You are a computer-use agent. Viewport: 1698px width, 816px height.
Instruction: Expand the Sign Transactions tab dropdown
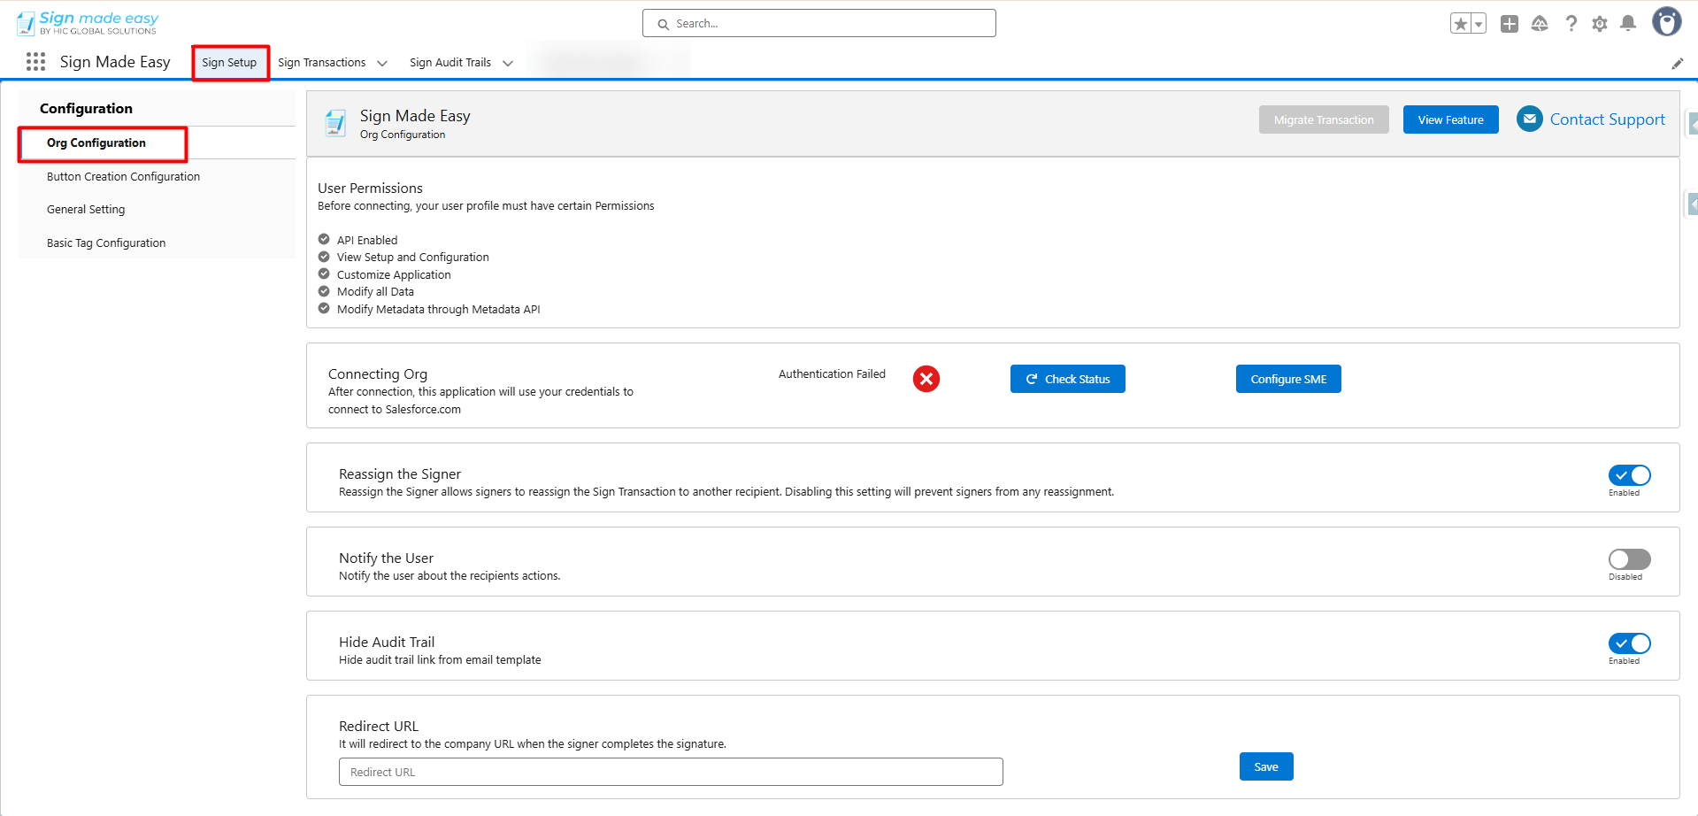click(x=382, y=63)
